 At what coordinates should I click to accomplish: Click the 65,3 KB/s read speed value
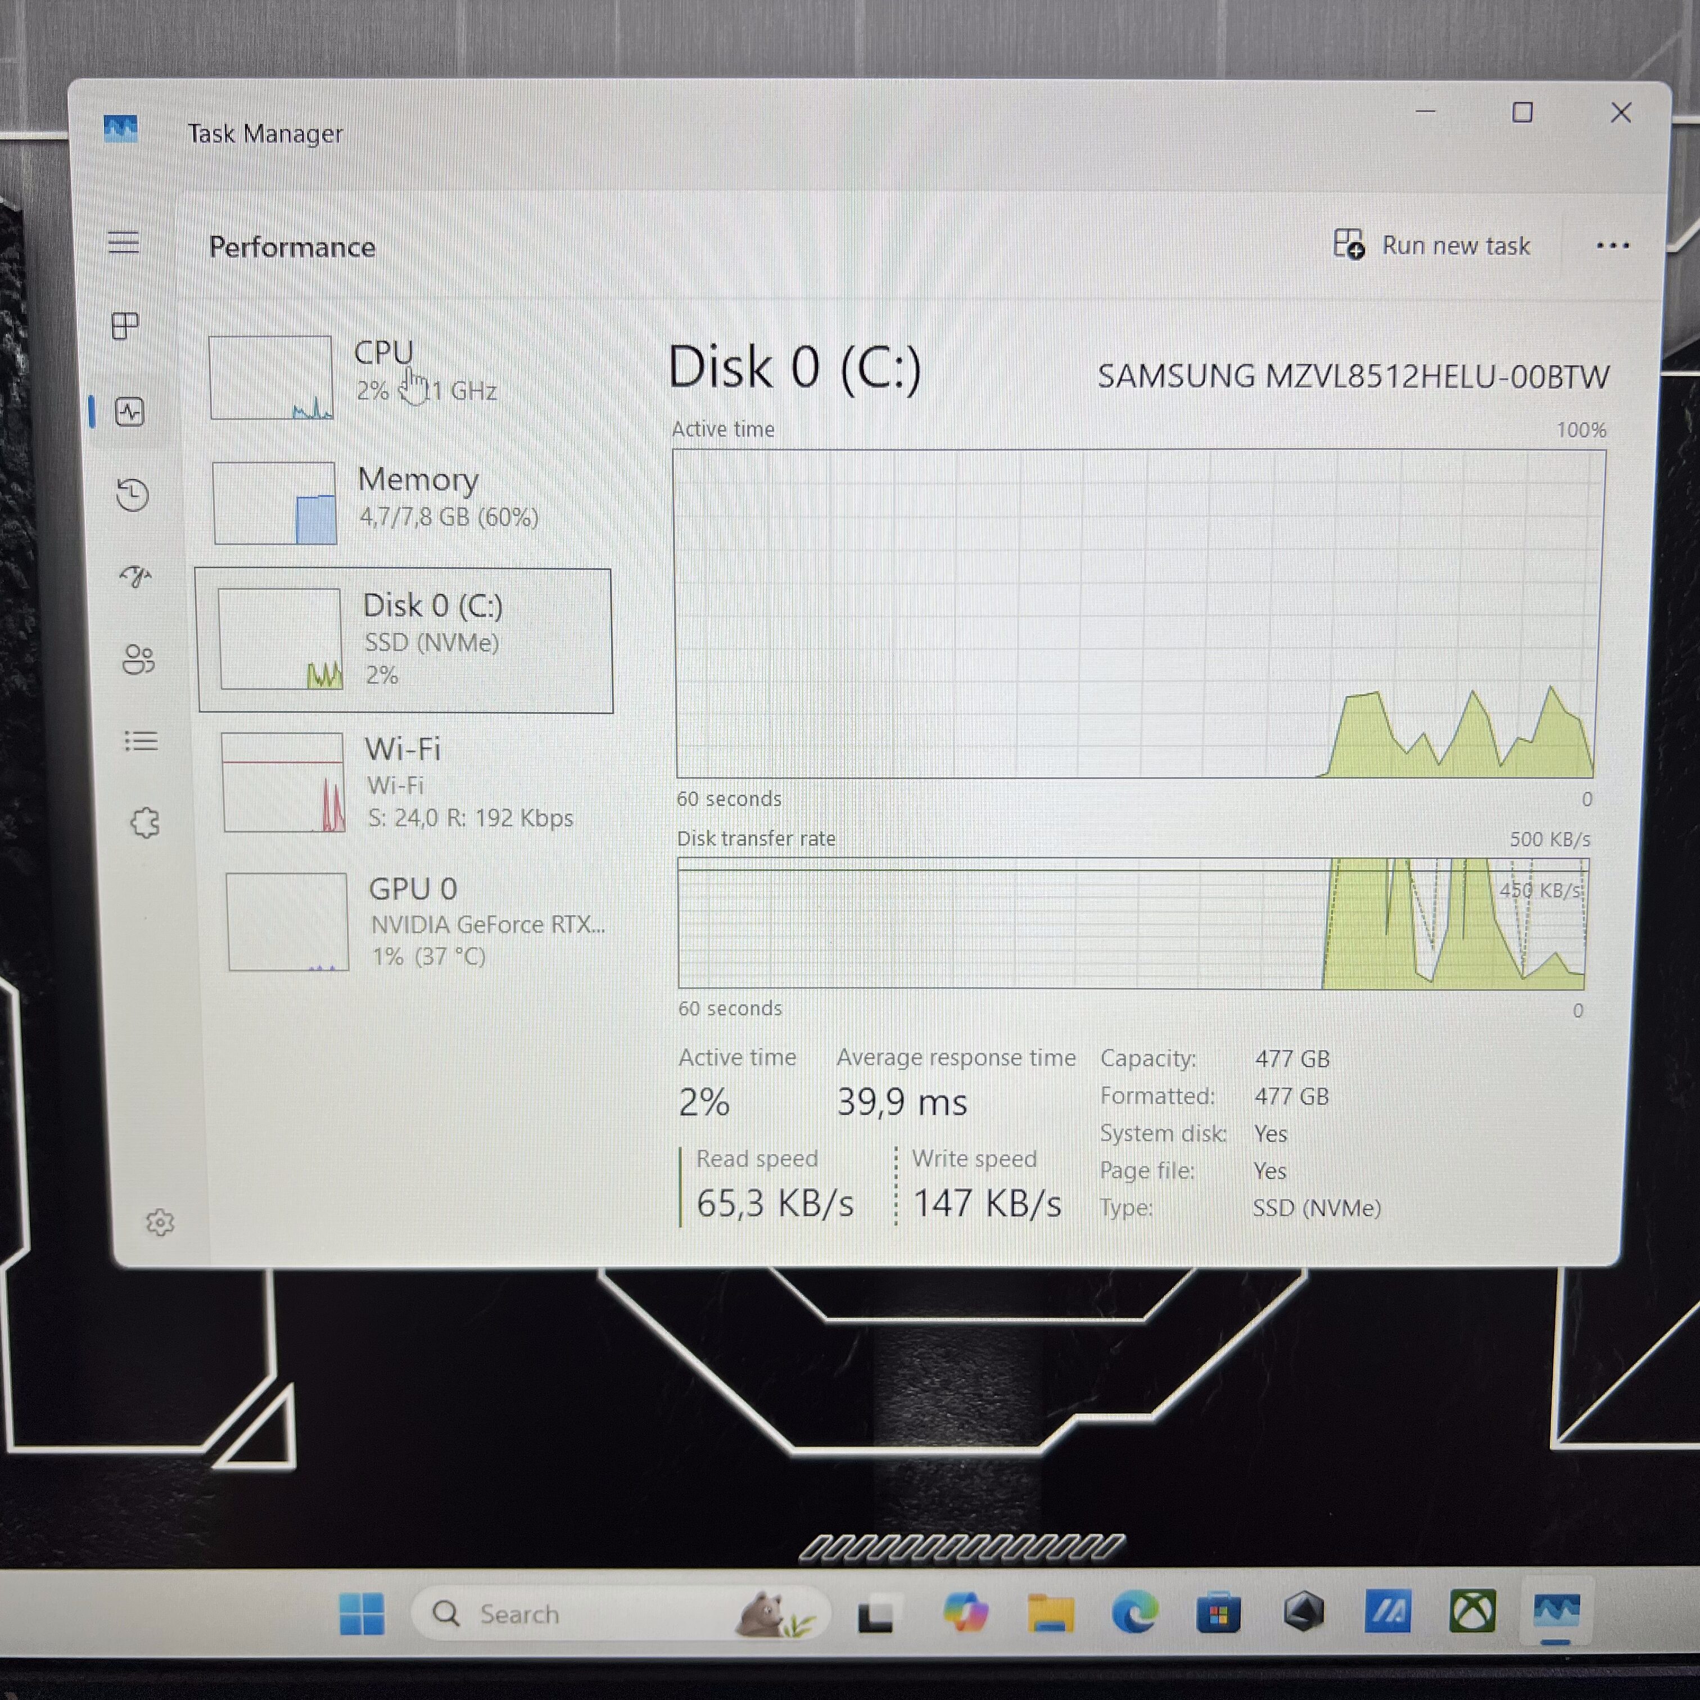(775, 1203)
